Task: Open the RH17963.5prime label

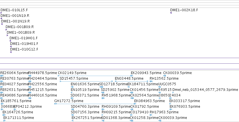Action: click(x=164, y=112)
